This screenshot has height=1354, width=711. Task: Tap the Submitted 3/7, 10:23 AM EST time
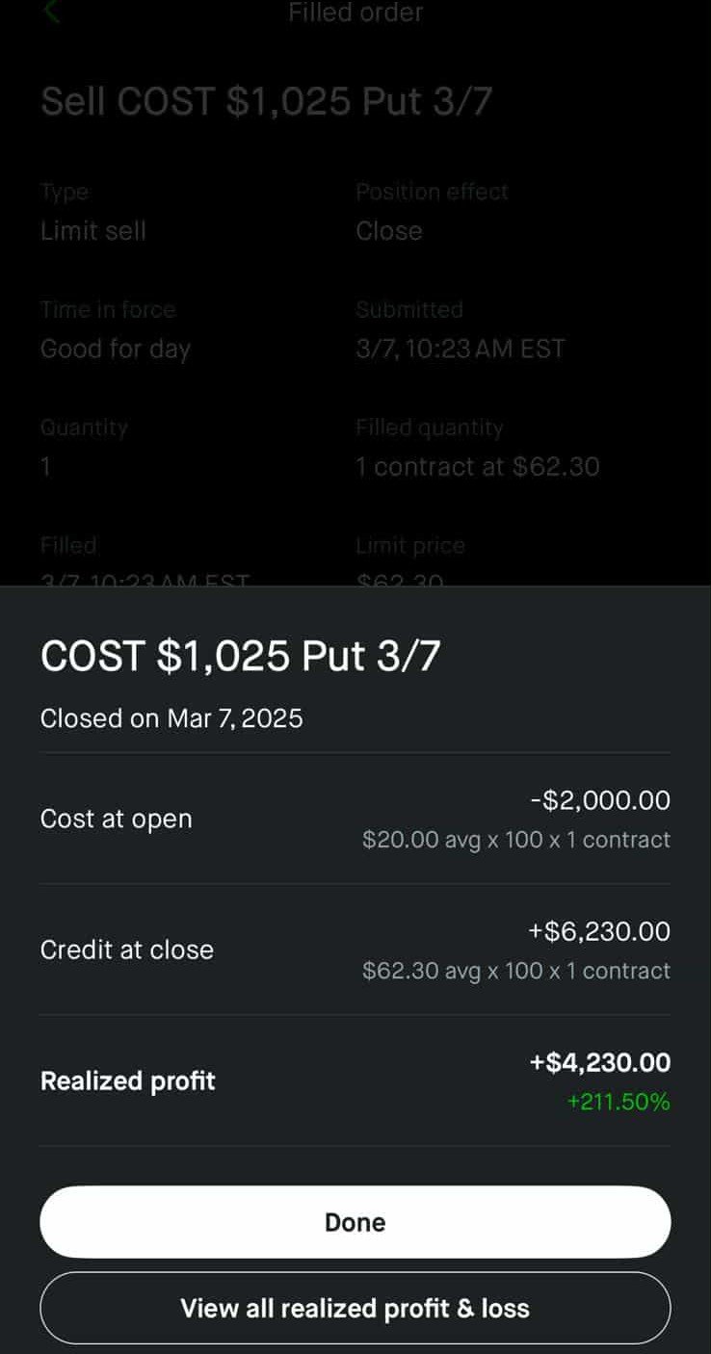(461, 349)
